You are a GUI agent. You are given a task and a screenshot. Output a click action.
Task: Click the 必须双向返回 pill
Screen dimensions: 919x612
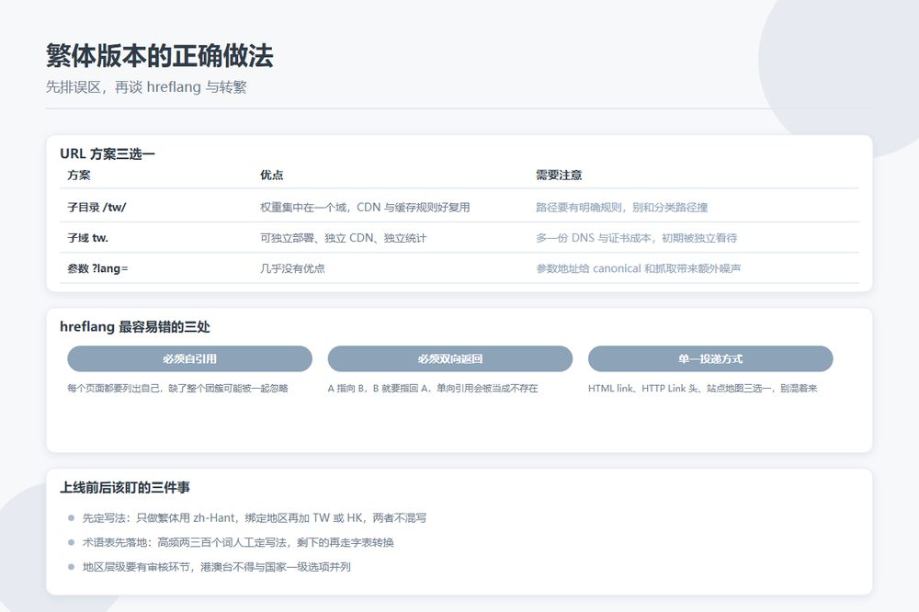tap(450, 358)
